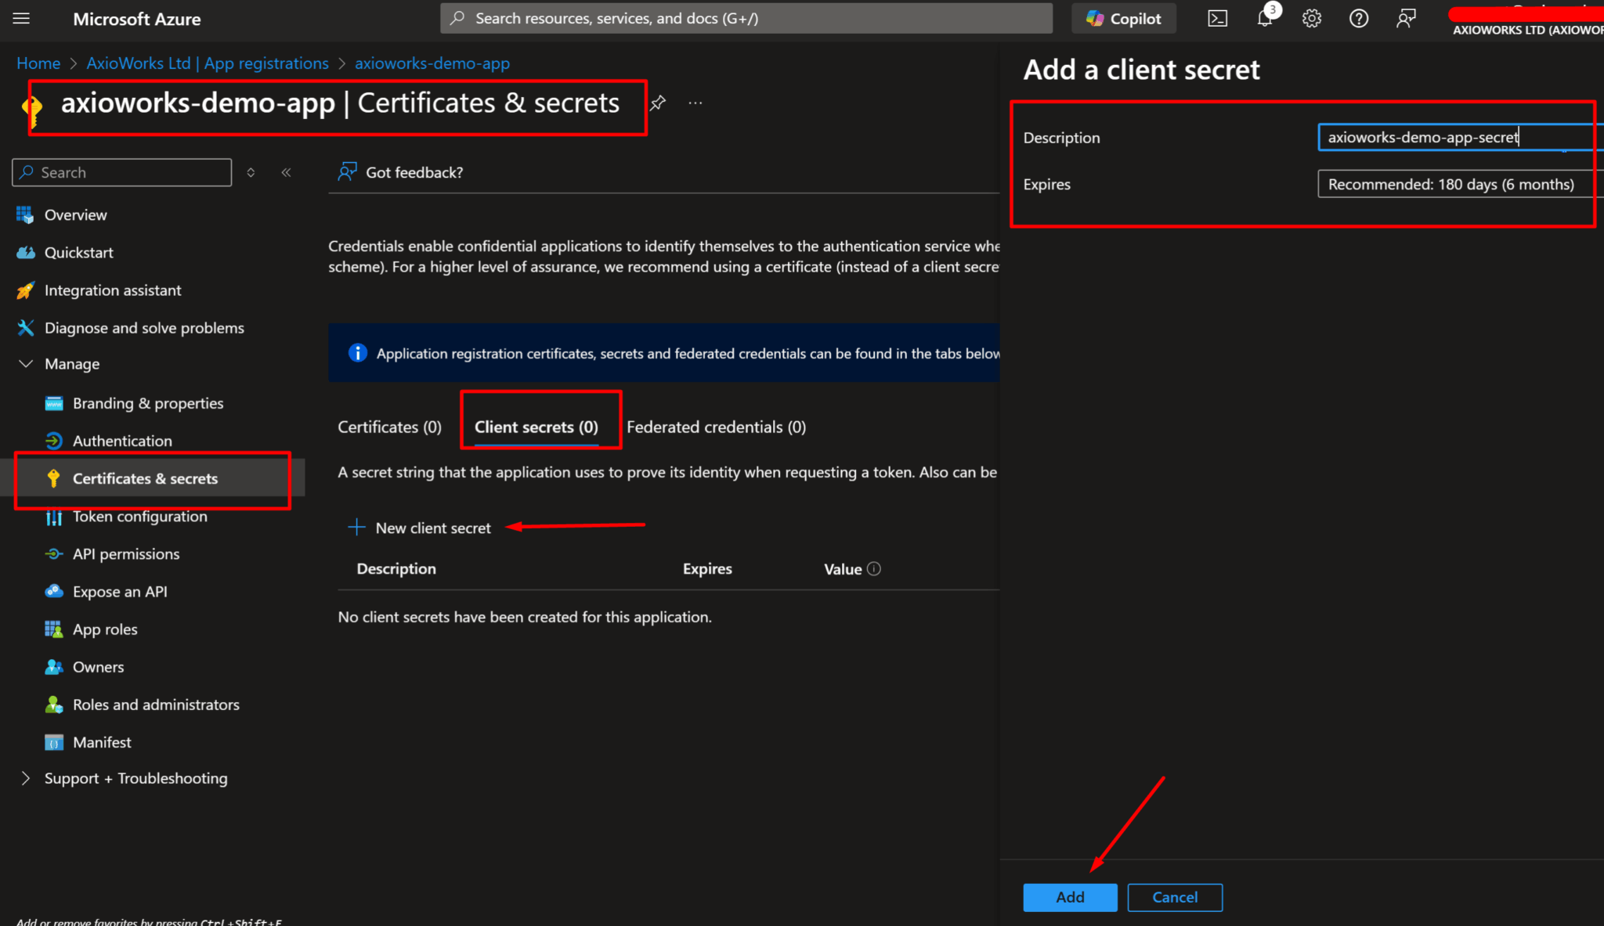This screenshot has width=1604, height=926.
Task: Switch to the Federated credentials tab
Action: pyautogui.click(x=716, y=427)
